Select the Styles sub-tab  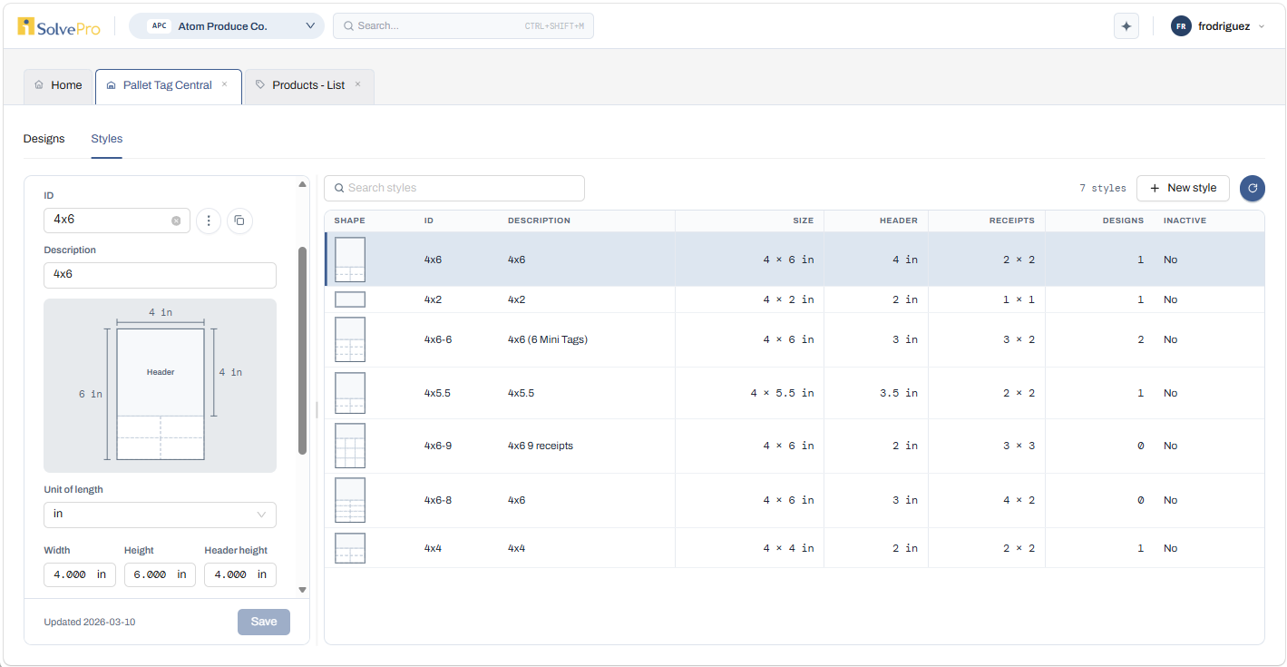tap(106, 139)
